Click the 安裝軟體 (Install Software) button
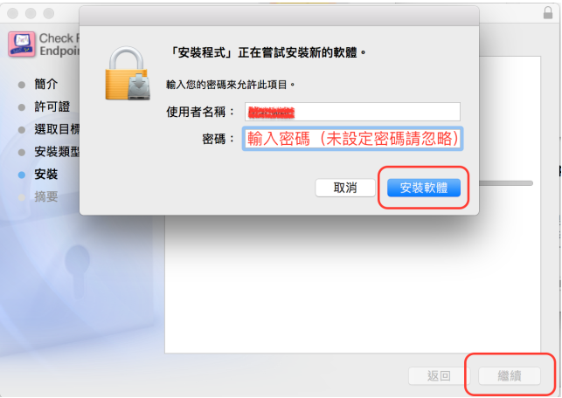The image size is (562, 398). tap(424, 188)
